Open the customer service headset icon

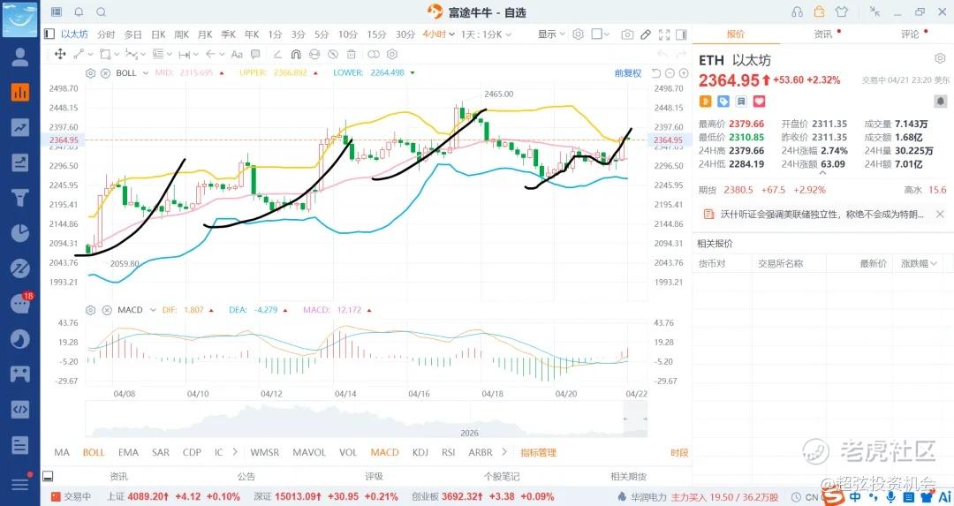coord(798,12)
